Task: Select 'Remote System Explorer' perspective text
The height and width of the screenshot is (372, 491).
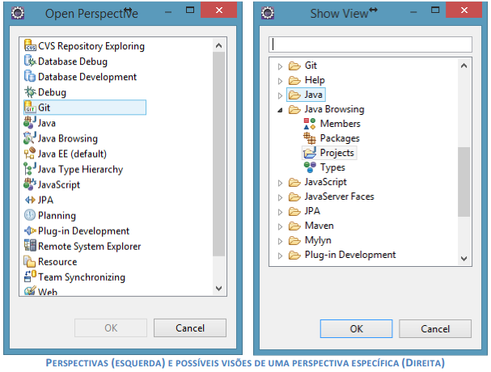Action: pyautogui.click(x=90, y=247)
